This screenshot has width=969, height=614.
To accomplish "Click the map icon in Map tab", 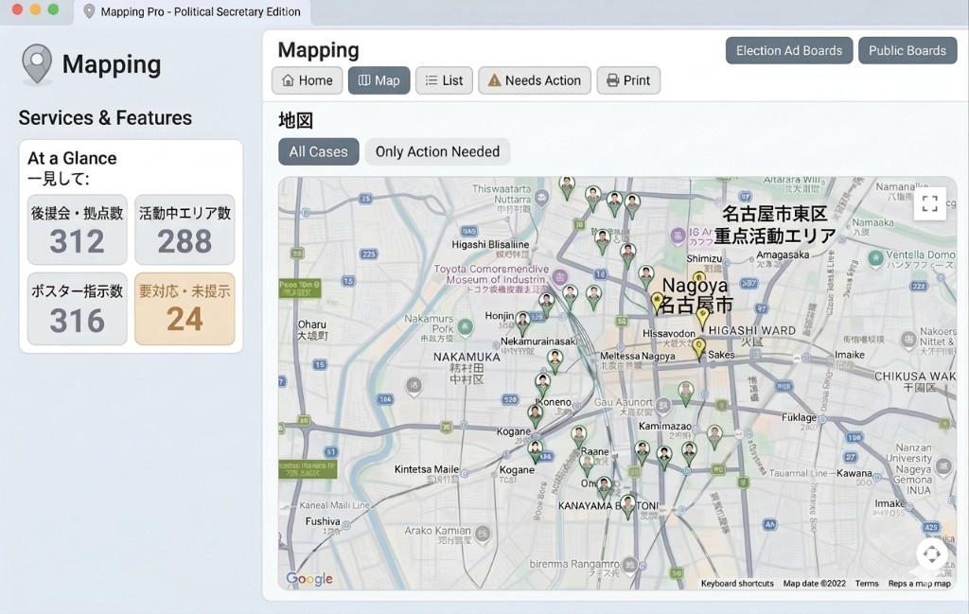I will [364, 80].
